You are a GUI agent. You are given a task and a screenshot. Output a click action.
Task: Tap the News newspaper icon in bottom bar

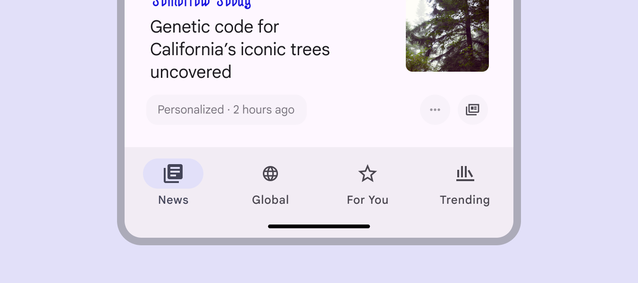pos(173,174)
